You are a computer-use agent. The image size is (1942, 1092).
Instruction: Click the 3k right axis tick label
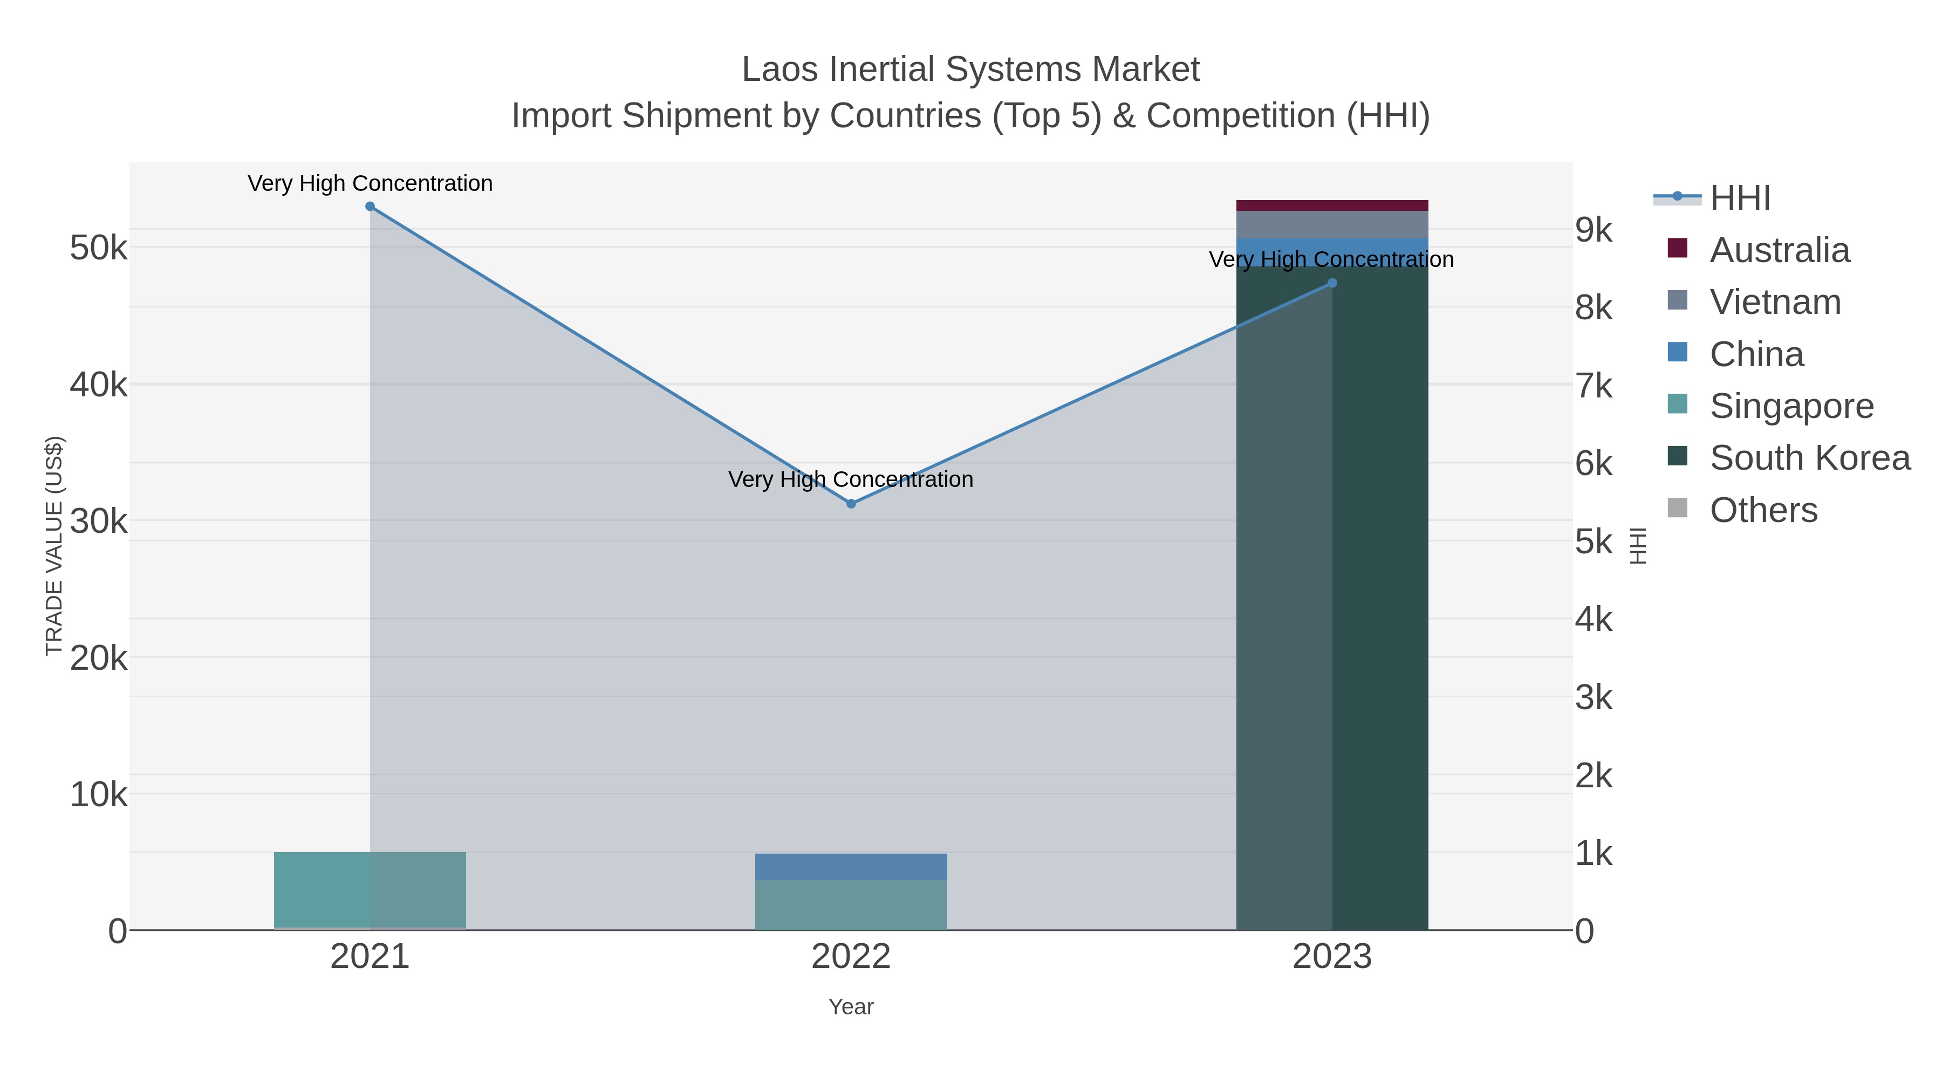pos(1594,698)
